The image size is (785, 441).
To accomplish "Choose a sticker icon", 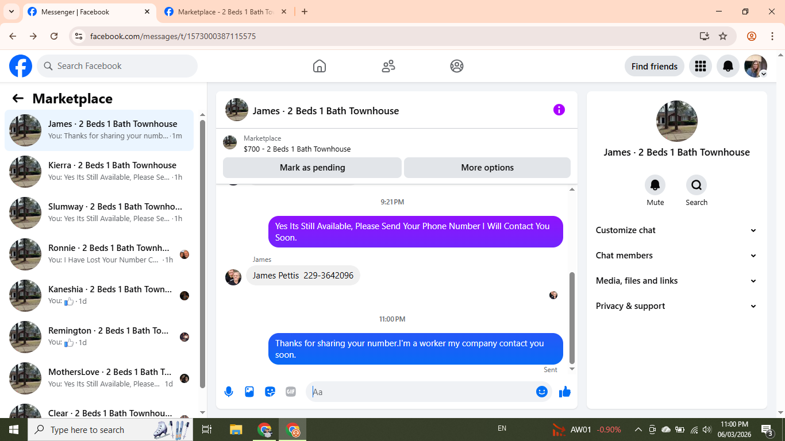I will 270,392.
